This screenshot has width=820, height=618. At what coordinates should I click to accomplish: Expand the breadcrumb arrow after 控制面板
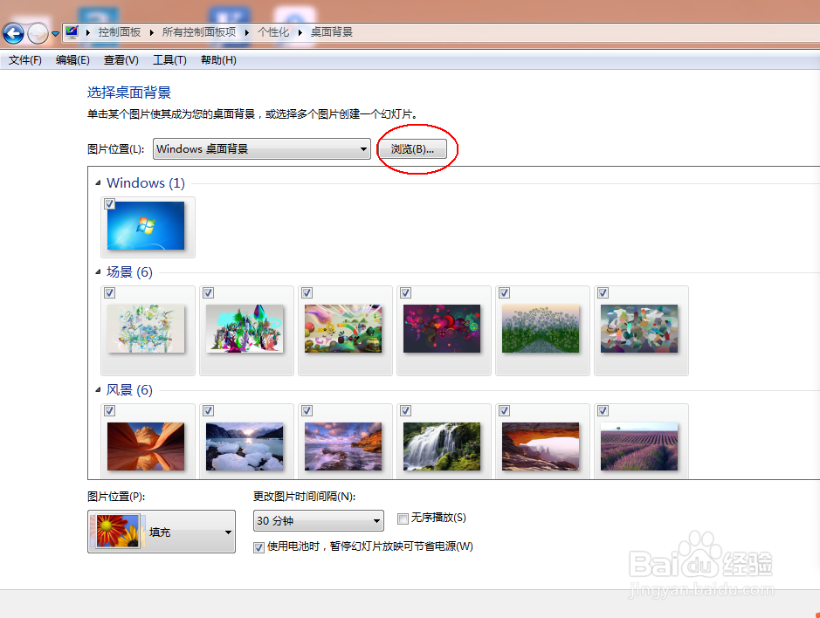(152, 33)
